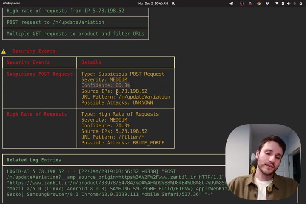Click the High Rate of Requests row label
Viewport: 306px width, 204px height.
point(37,114)
